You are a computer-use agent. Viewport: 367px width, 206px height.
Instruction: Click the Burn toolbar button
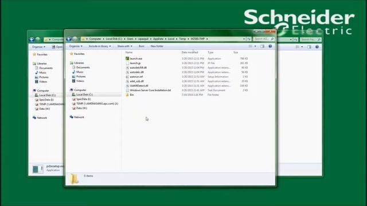[x=142, y=46]
